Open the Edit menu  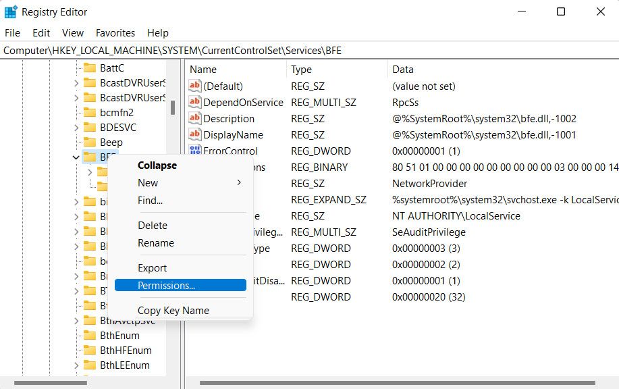click(x=41, y=33)
